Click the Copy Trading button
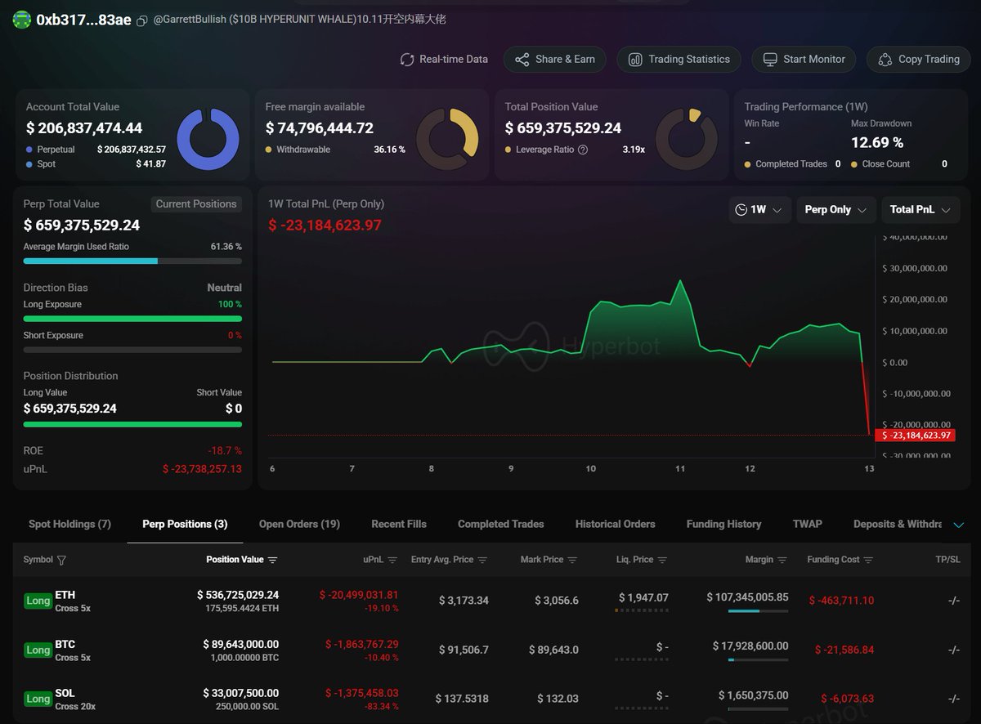This screenshot has width=981, height=724. (x=919, y=60)
